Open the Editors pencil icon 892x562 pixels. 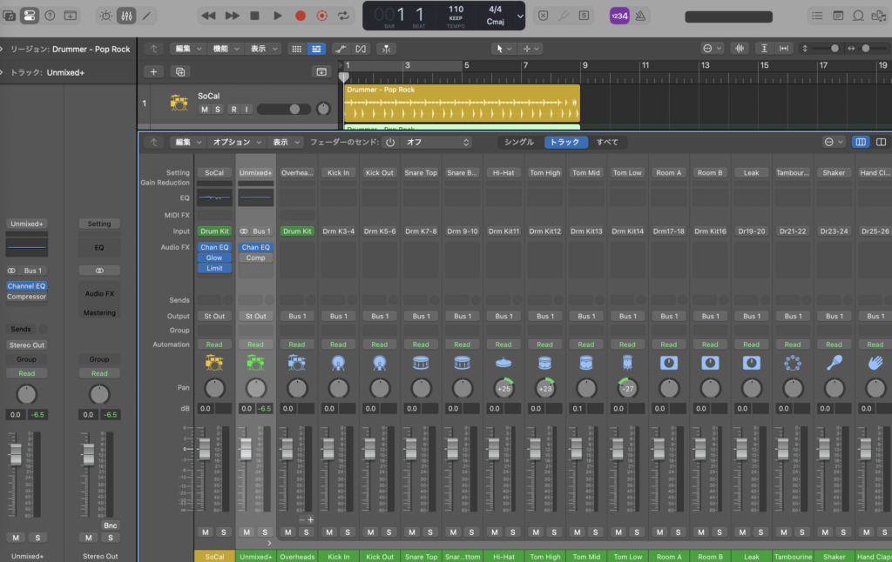(x=146, y=16)
